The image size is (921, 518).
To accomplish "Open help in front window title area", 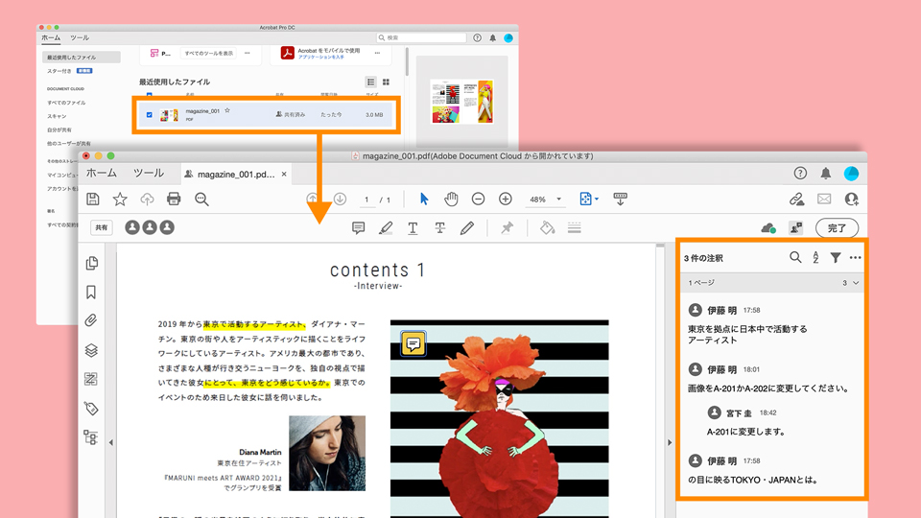I will coord(800,174).
